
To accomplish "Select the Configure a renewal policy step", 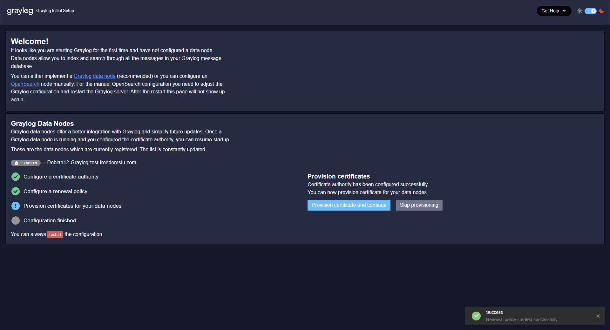I will (x=55, y=191).
